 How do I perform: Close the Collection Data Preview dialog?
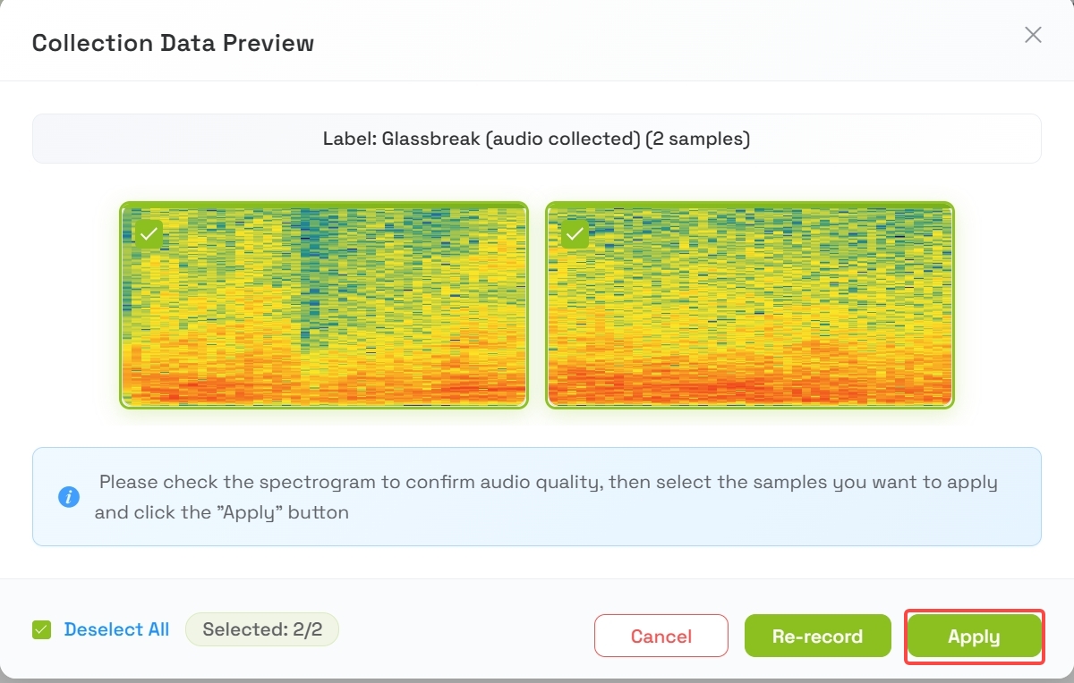(x=1033, y=35)
